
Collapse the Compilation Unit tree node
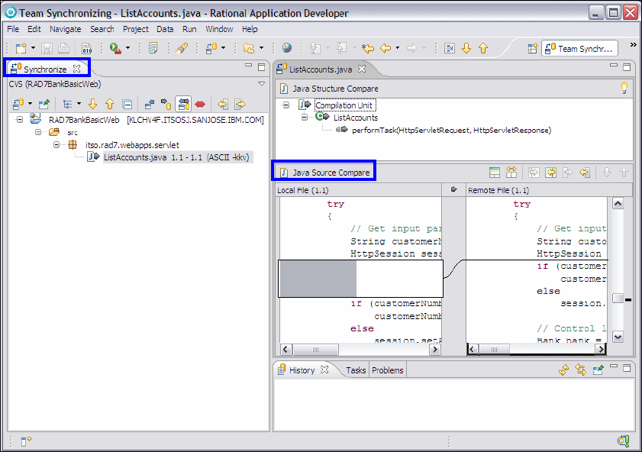pos(286,105)
